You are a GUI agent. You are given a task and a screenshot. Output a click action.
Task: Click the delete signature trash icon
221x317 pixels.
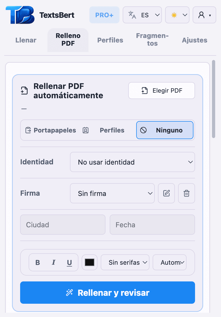(x=187, y=193)
